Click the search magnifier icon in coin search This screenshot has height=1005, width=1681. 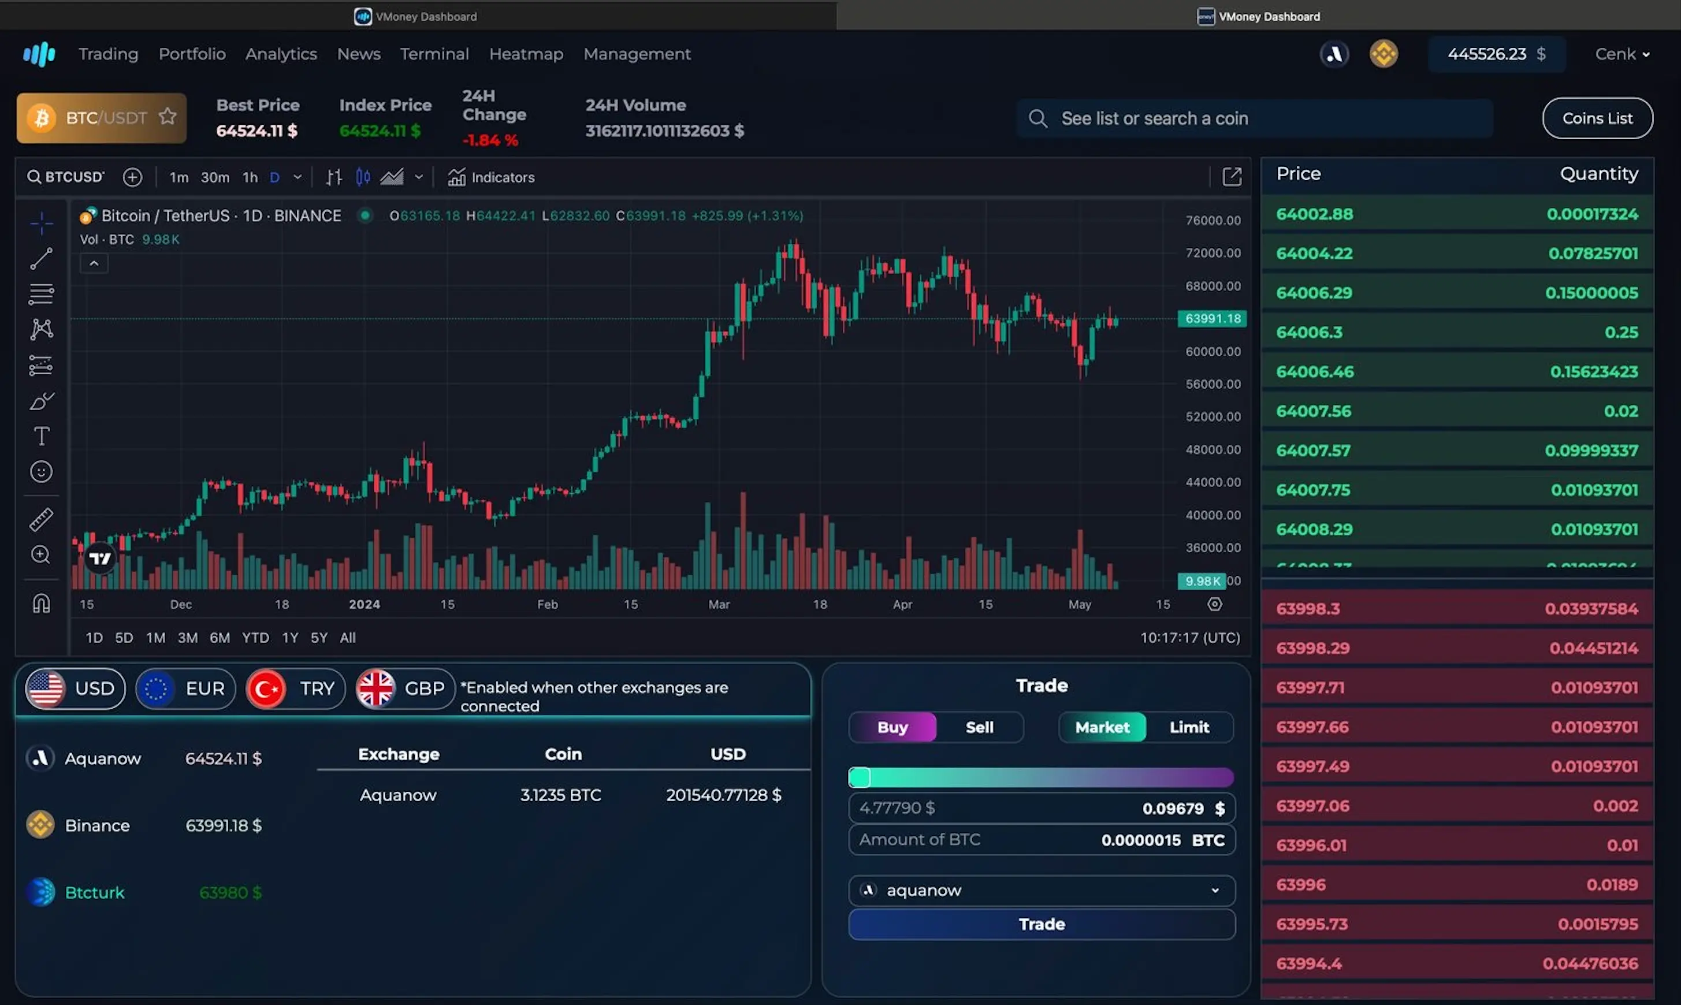tap(1037, 118)
